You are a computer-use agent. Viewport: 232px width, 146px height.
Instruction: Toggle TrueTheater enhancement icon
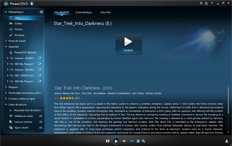tap(132, 141)
